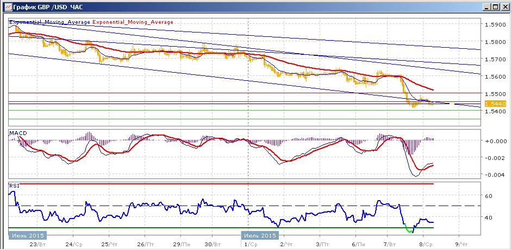Click the chart icon in the title bar
The image size is (512, 250).
coord(8,6)
